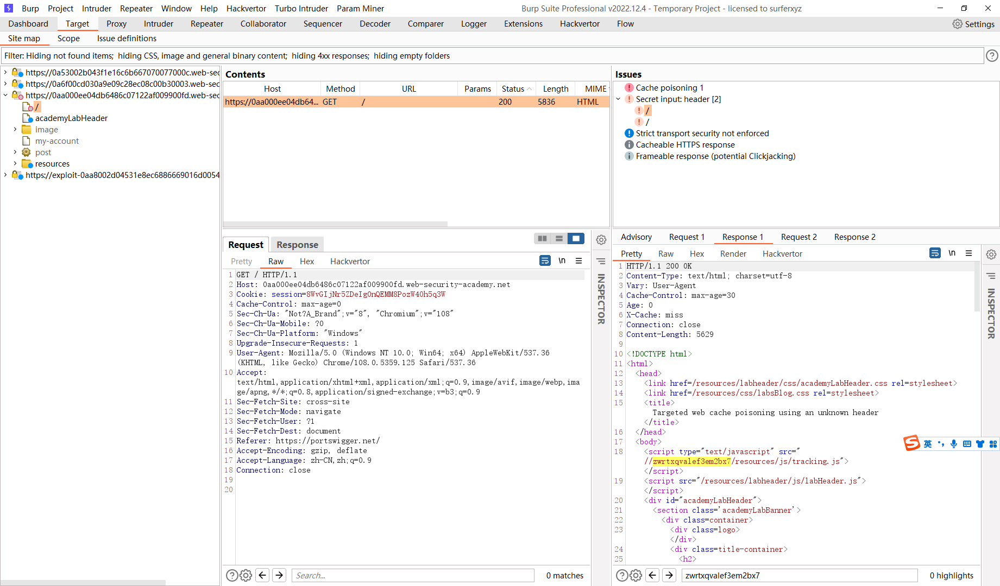The width and height of the screenshot is (1000, 586).
Task: Open the Repeater tab
Action: [207, 24]
